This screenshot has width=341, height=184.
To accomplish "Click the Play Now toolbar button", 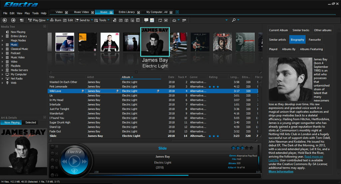I will click(37, 20).
